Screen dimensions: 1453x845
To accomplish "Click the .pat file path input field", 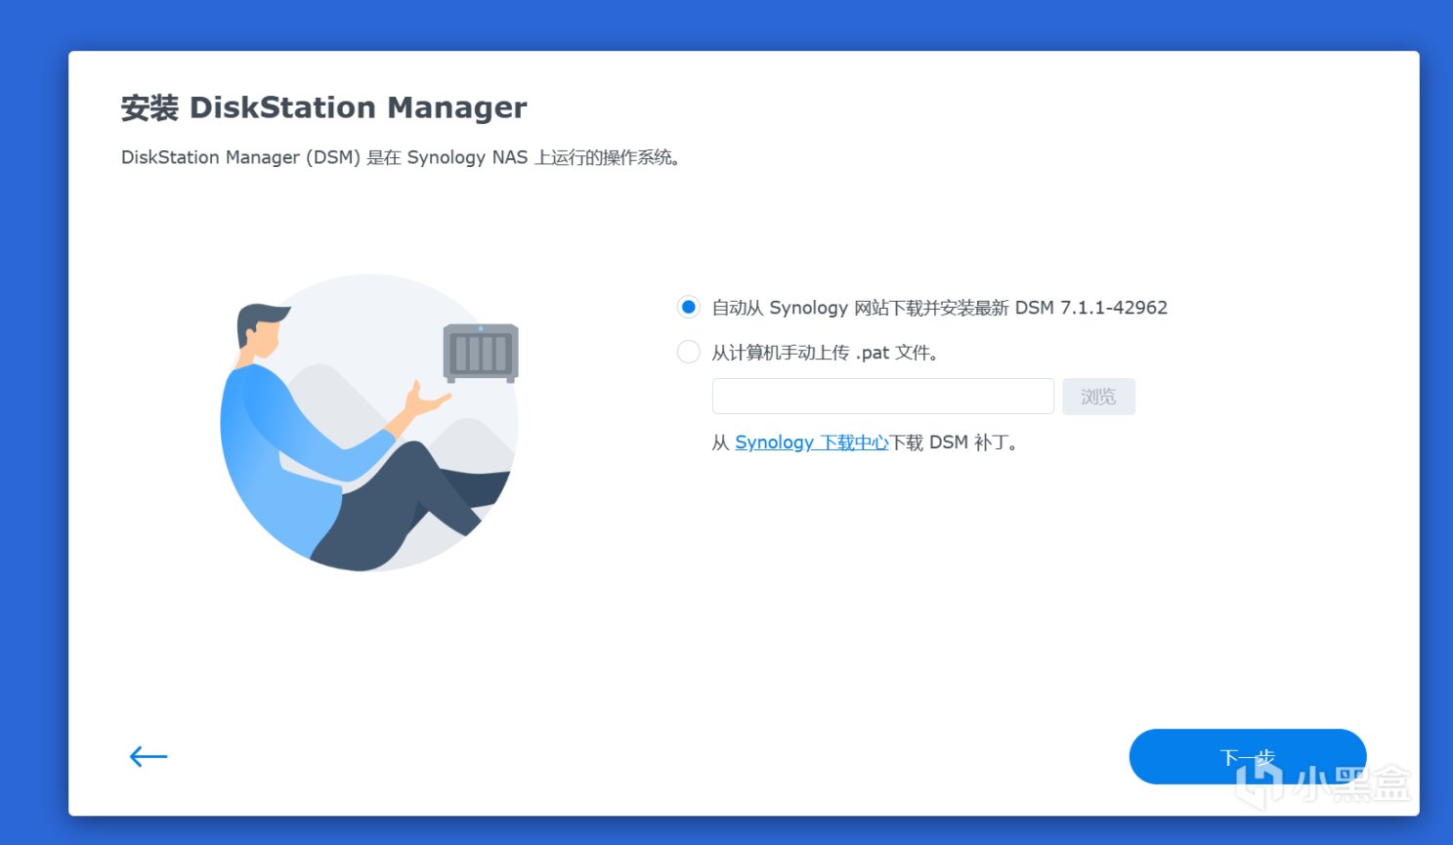I will (883, 397).
